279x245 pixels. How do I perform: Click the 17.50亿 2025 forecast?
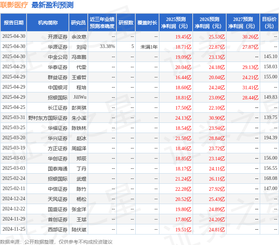click(x=183, y=108)
